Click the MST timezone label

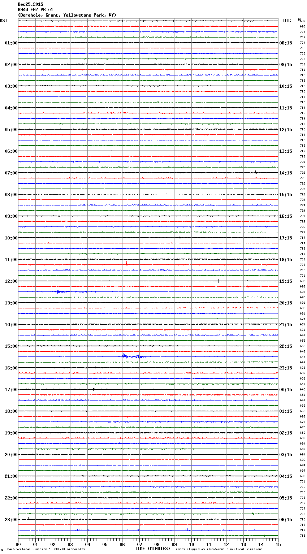pos(4,21)
